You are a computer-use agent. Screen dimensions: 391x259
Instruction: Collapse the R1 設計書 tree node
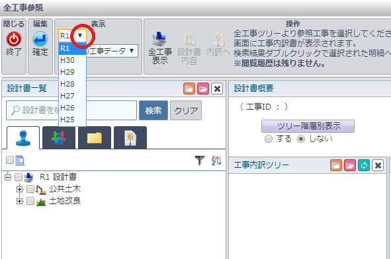[x=8, y=177]
